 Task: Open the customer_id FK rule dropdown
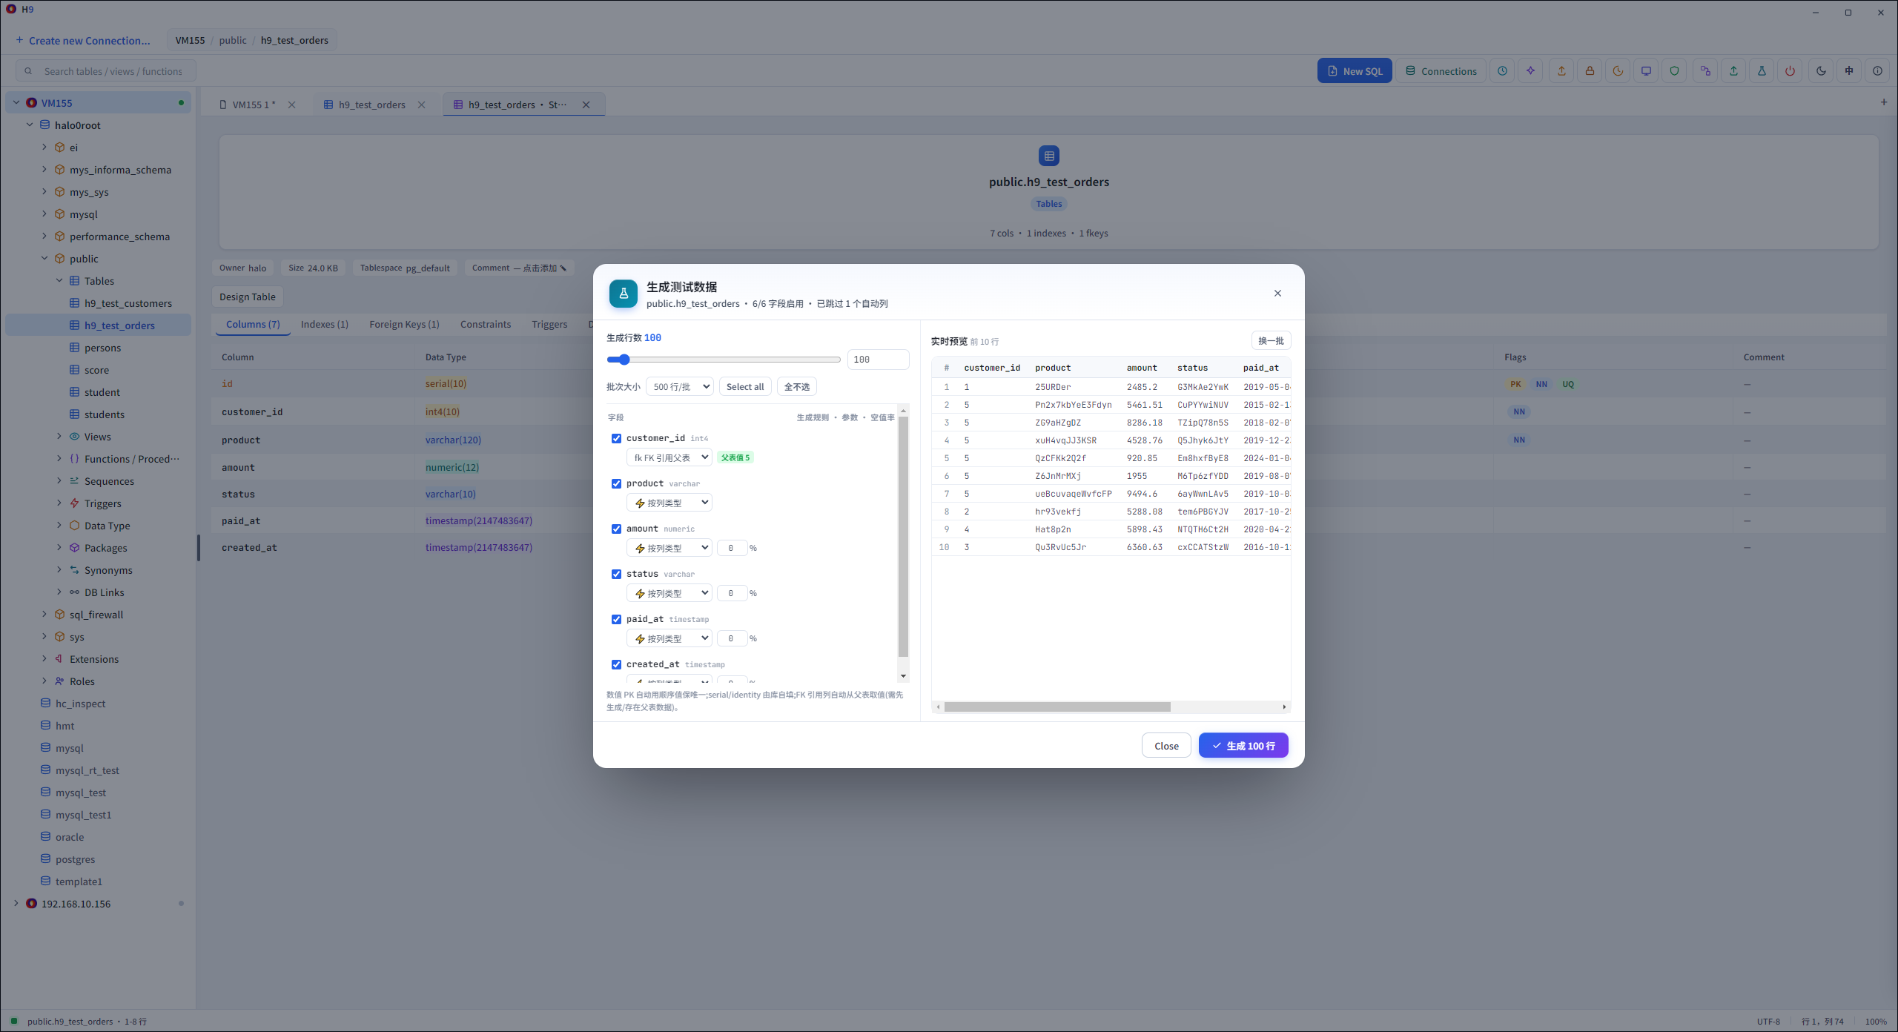(669, 457)
